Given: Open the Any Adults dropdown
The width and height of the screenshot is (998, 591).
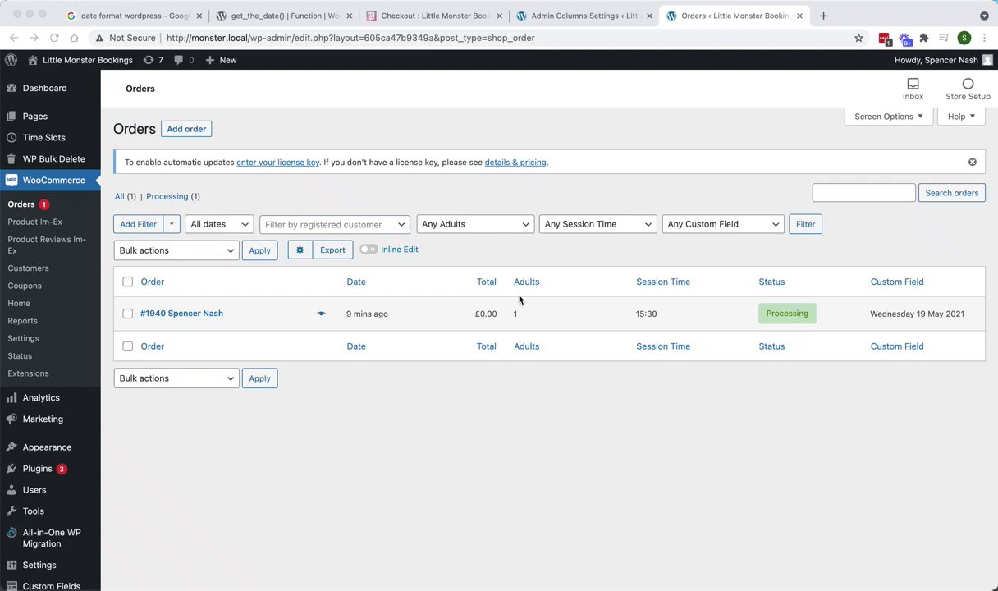Looking at the screenshot, I should pos(476,224).
